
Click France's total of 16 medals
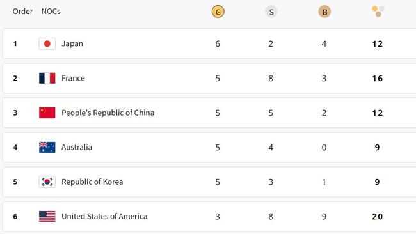377,79
